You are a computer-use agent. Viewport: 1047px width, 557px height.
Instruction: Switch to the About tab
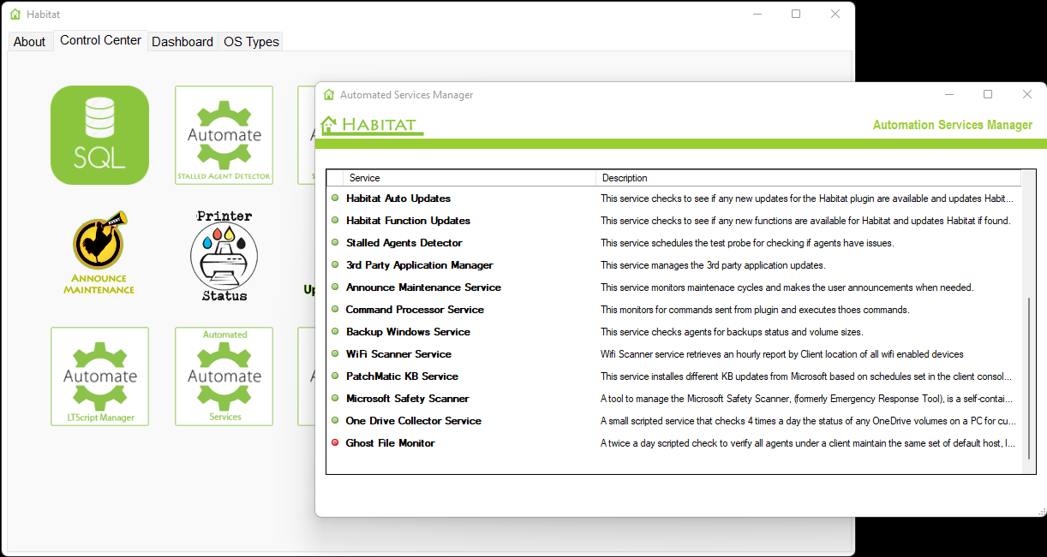pos(29,42)
